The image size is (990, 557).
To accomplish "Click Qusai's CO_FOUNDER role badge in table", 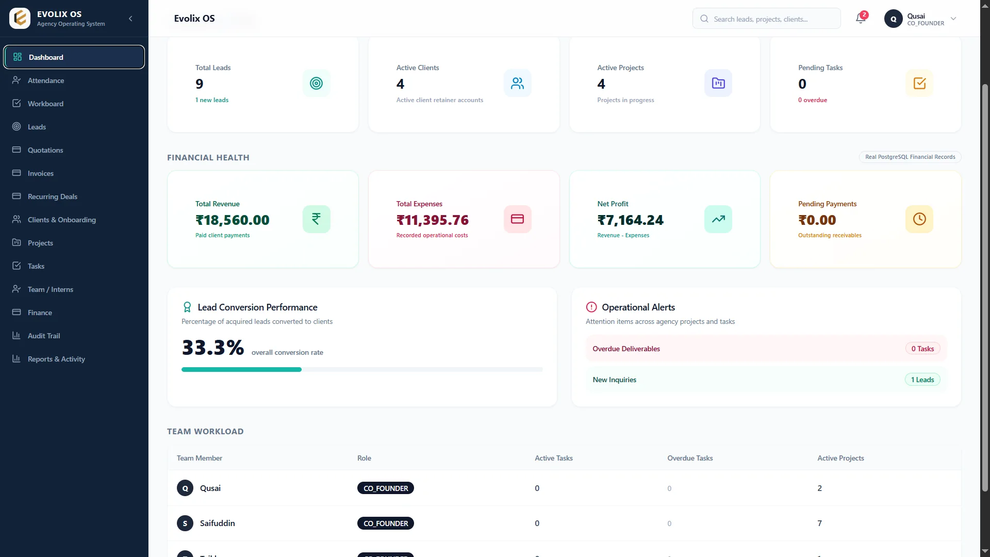I will click(x=386, y=488).
